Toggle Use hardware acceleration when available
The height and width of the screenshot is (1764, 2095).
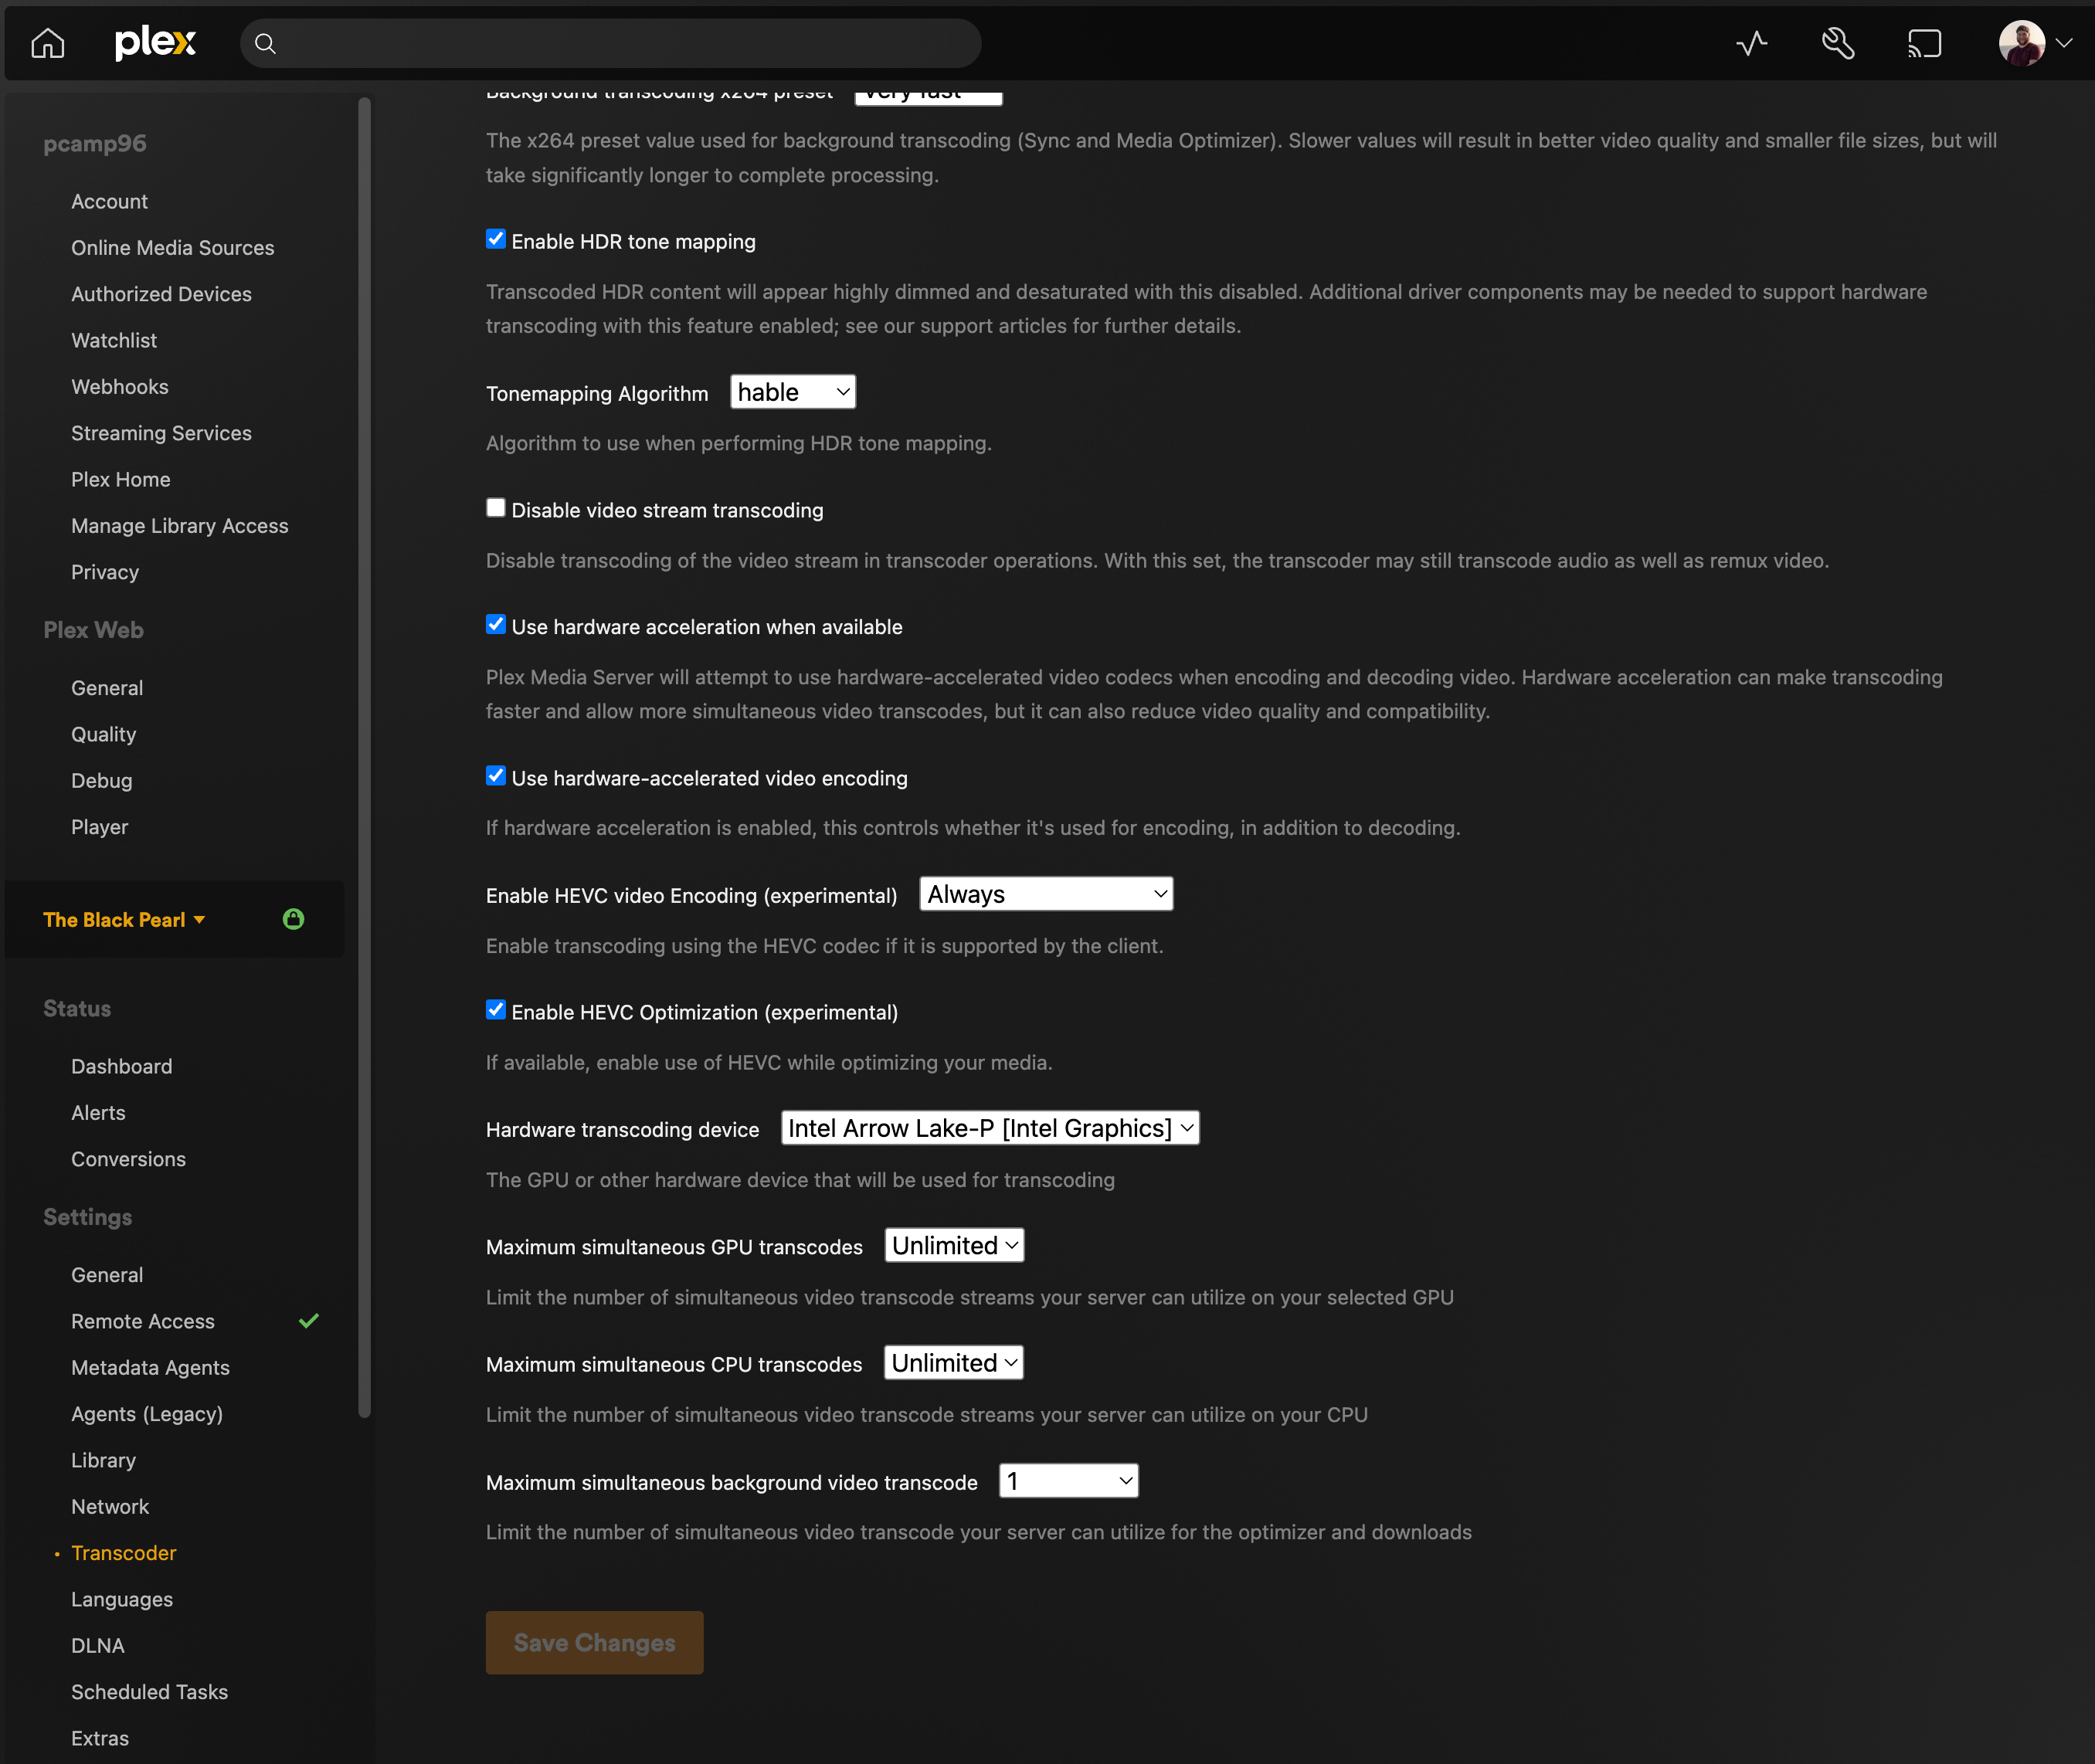click(496, 625)
